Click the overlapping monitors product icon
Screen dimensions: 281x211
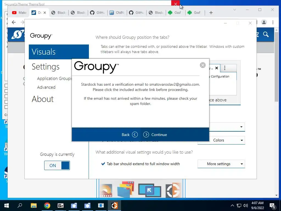coord(150,190)
